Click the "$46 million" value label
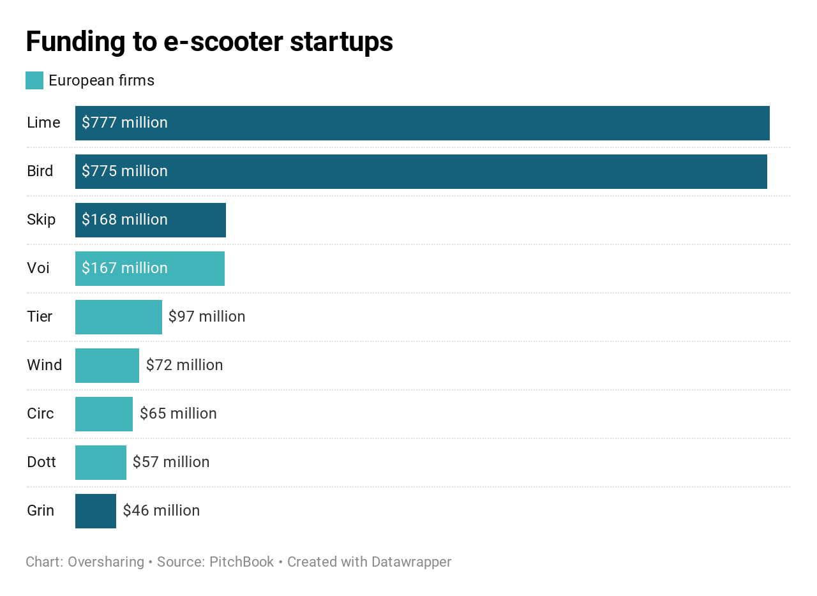The image size is (817, 596). coord(161,510)
